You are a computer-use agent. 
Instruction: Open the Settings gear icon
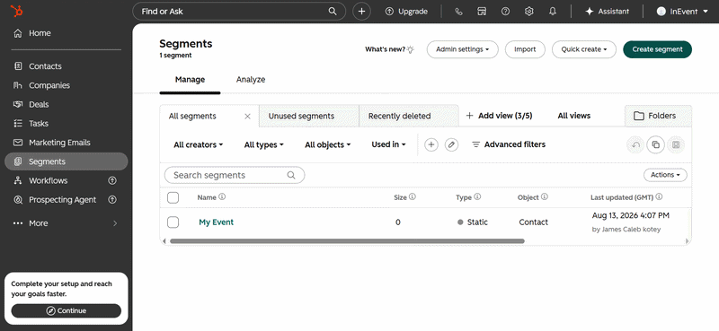[x=529, y=12]
